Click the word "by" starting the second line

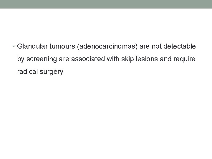21,59
